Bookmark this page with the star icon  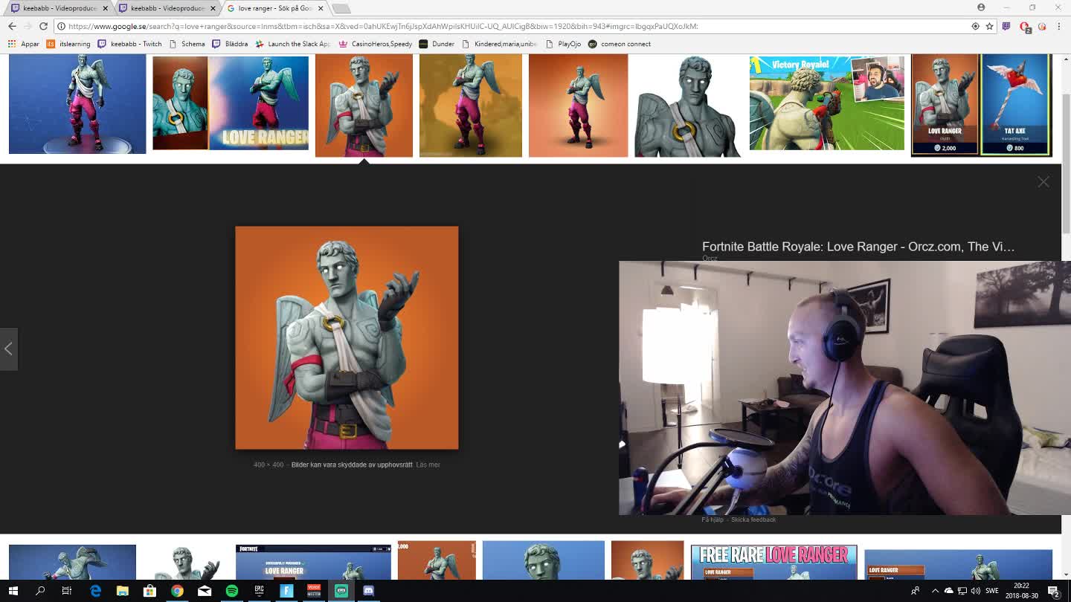click(989, 26)
